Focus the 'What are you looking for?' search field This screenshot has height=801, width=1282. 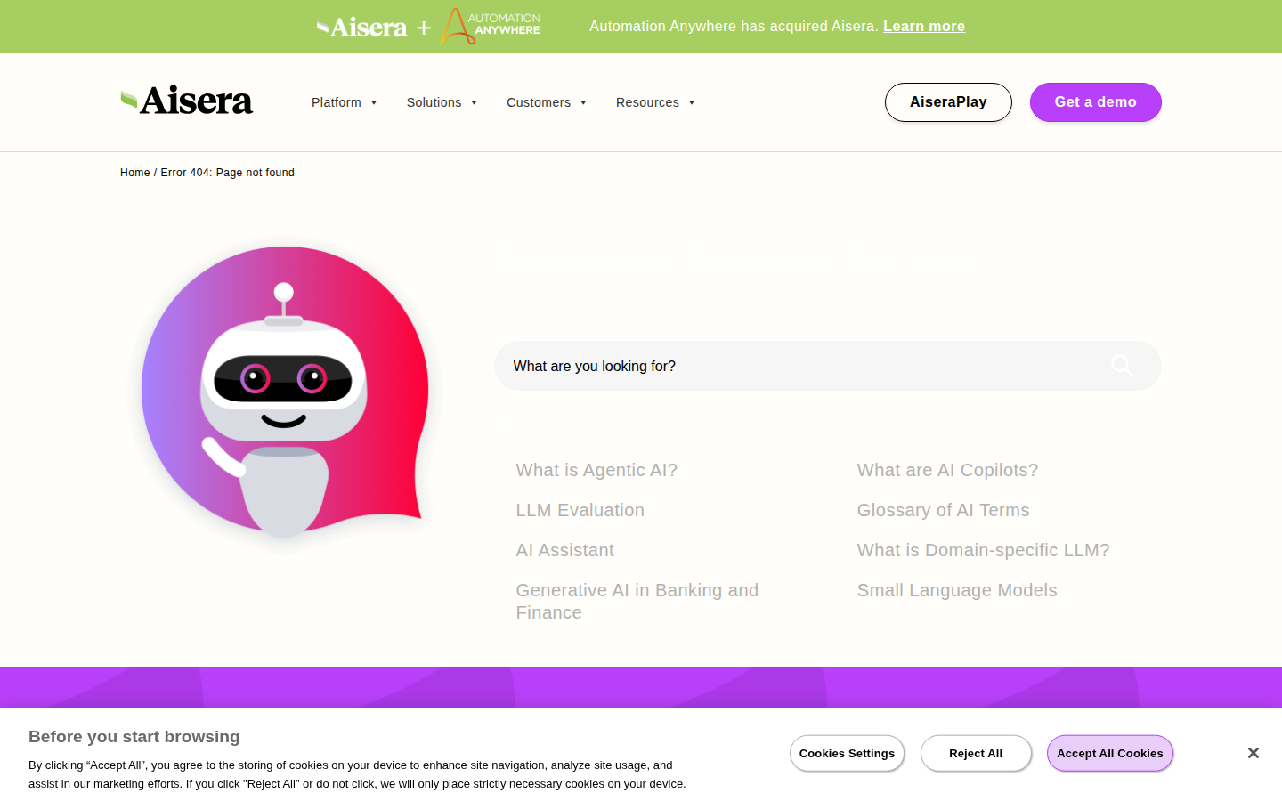(x=801, y=366)
